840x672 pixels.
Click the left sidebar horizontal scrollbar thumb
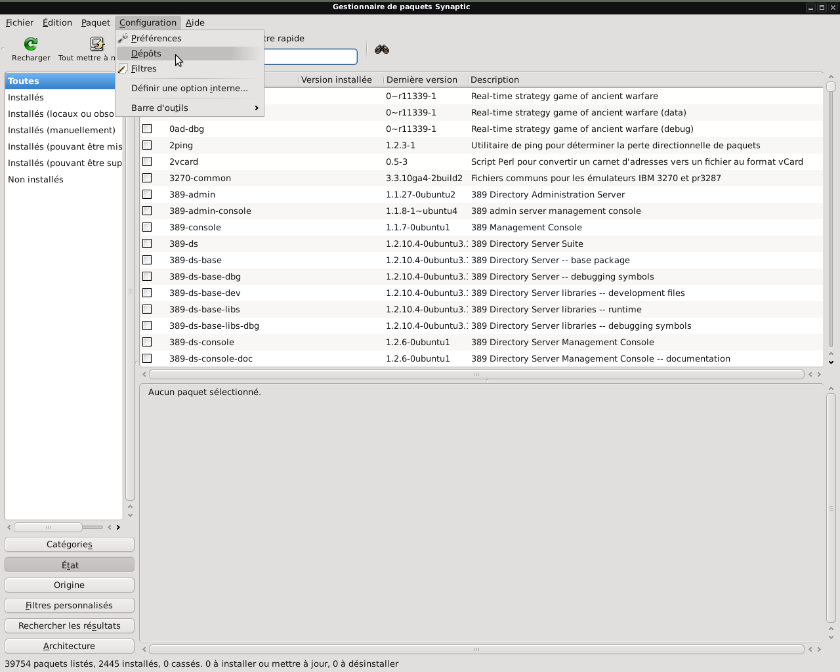tap(48, 527)
